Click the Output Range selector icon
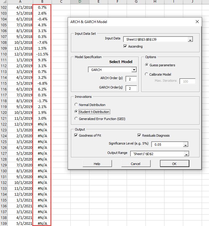The width and height of the screenshot is (209, 226). pyautogui.click(x=186, y=154)
